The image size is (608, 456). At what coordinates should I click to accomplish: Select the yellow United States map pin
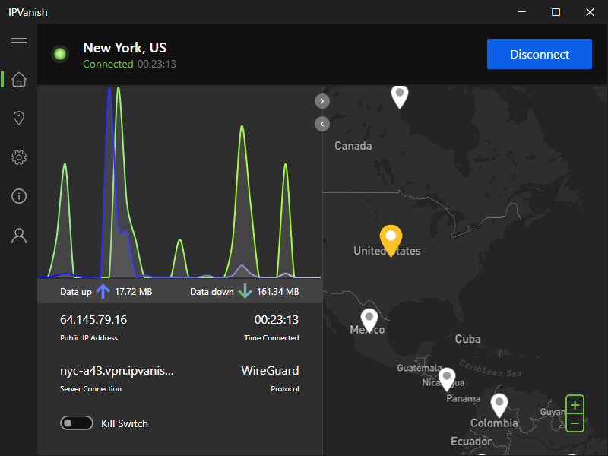coord(391,239)
